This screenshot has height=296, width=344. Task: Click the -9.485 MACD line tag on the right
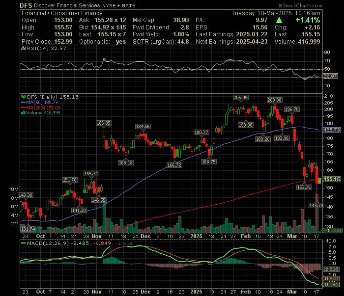coord(331,284)
